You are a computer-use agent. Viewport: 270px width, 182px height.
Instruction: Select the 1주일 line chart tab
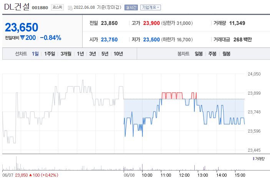(50, 54)
